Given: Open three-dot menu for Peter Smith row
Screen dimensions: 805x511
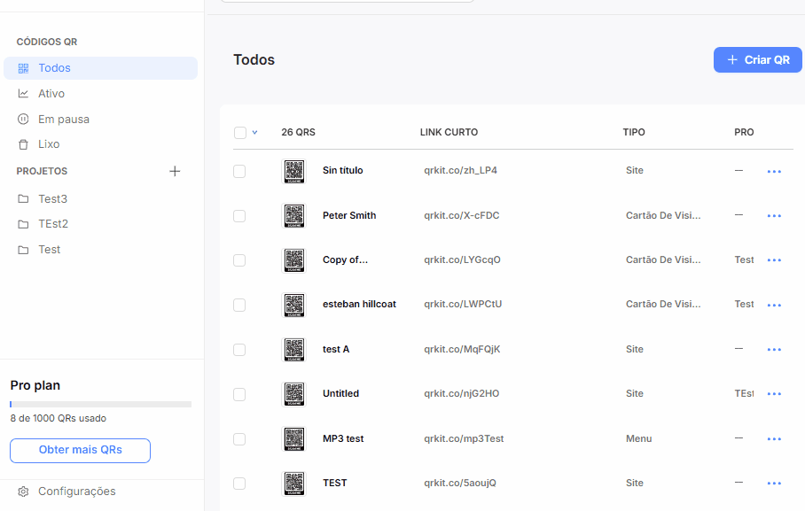Looking at the screenshot, I should pos(773,215).
